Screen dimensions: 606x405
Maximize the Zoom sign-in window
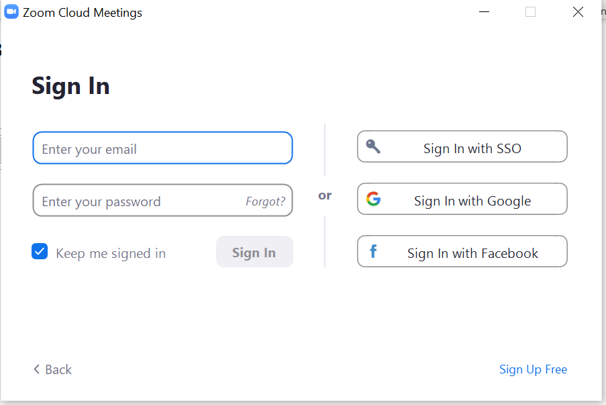[530, 12]
